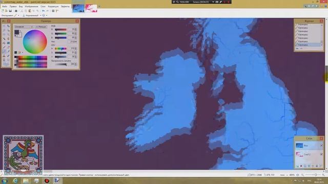328x184 pixels.
Task: Select the Gradient tool
Action: point(8,43)
